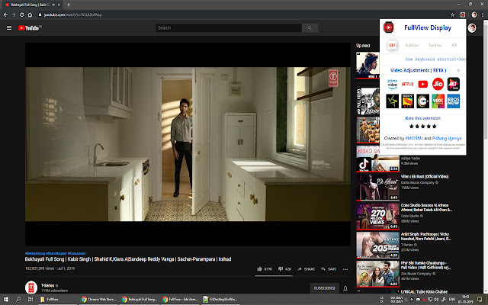Image resolution: width=488 pixels, height=305 pixels.
Task: Click the notification bell next to Subscribed
Action: tap(345, 288)
